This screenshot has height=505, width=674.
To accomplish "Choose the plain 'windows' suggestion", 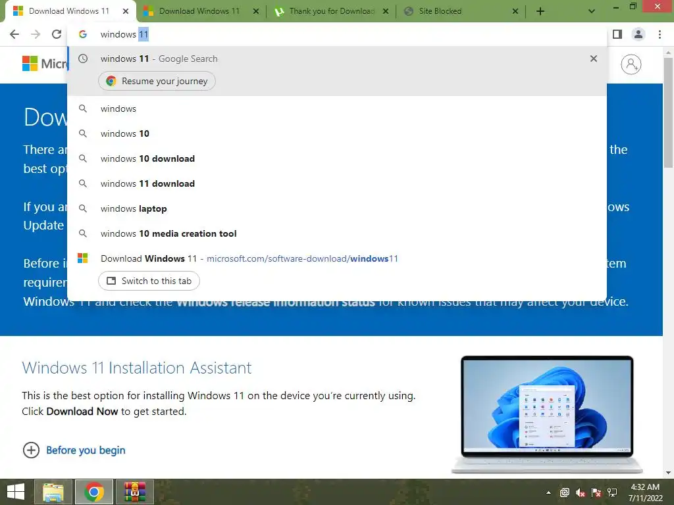I will point(337,108).
